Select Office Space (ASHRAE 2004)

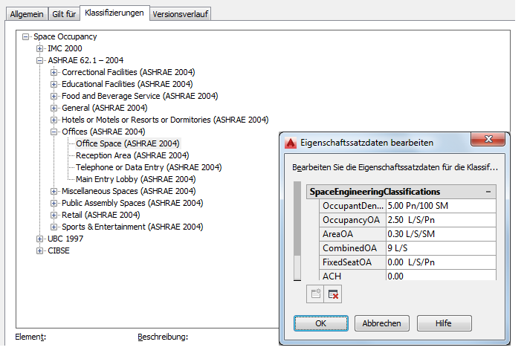click(x=128, y=143)
